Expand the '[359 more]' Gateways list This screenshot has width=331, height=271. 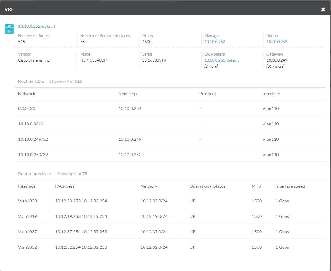pyautogui.click(x=275, y=66)
